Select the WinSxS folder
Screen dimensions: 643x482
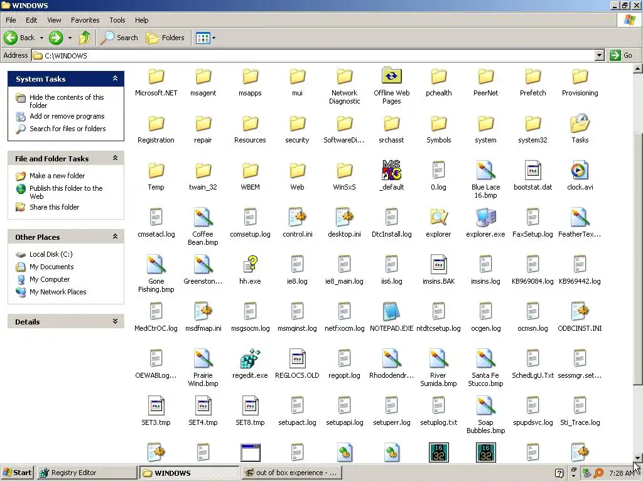point(345,171)
